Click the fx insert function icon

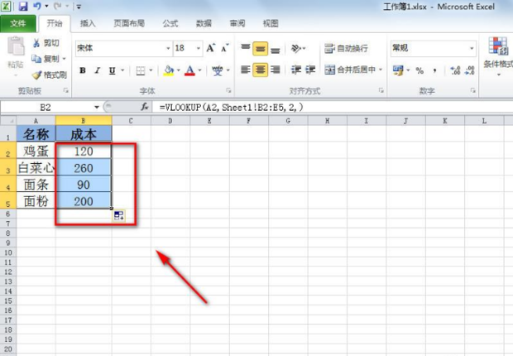point(144,107)
